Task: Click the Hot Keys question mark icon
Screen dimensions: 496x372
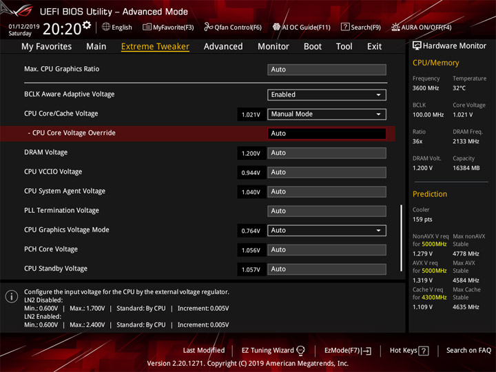Action: tap(424, 351)
